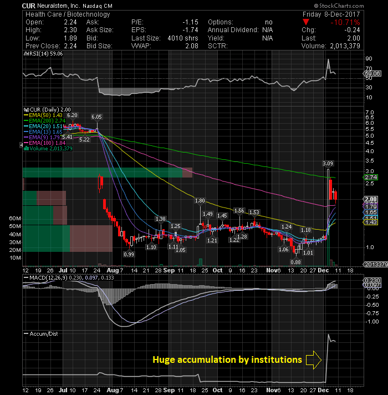Click the Volume 2,013,379 legend entry
Viewport: 388px width, 395px height.
click(51, 148)
